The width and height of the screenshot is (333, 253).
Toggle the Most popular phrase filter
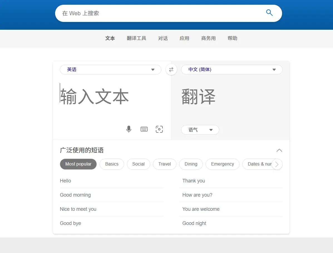(x=78, y=164)
